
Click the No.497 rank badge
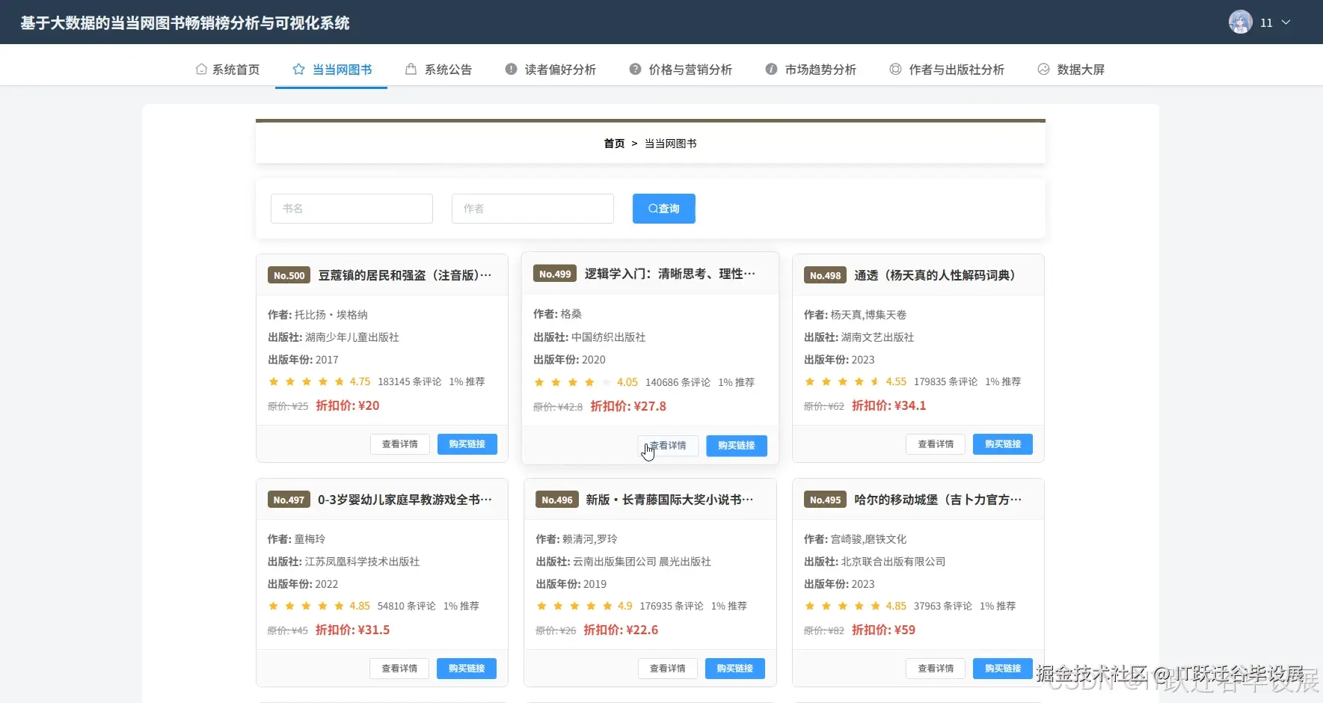click(289, 500)
